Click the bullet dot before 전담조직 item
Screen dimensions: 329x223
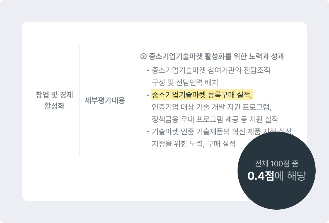[148, 70]
